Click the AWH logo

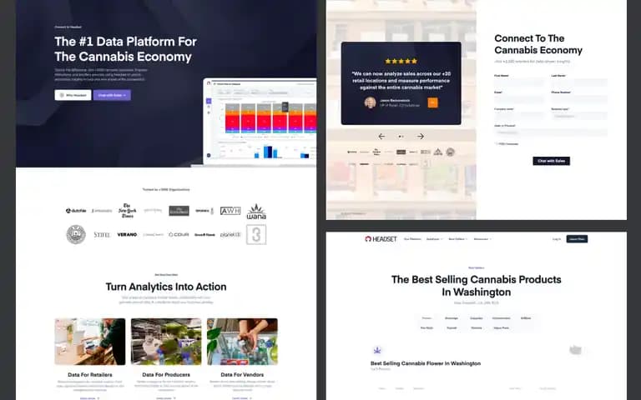coord(230,211)
